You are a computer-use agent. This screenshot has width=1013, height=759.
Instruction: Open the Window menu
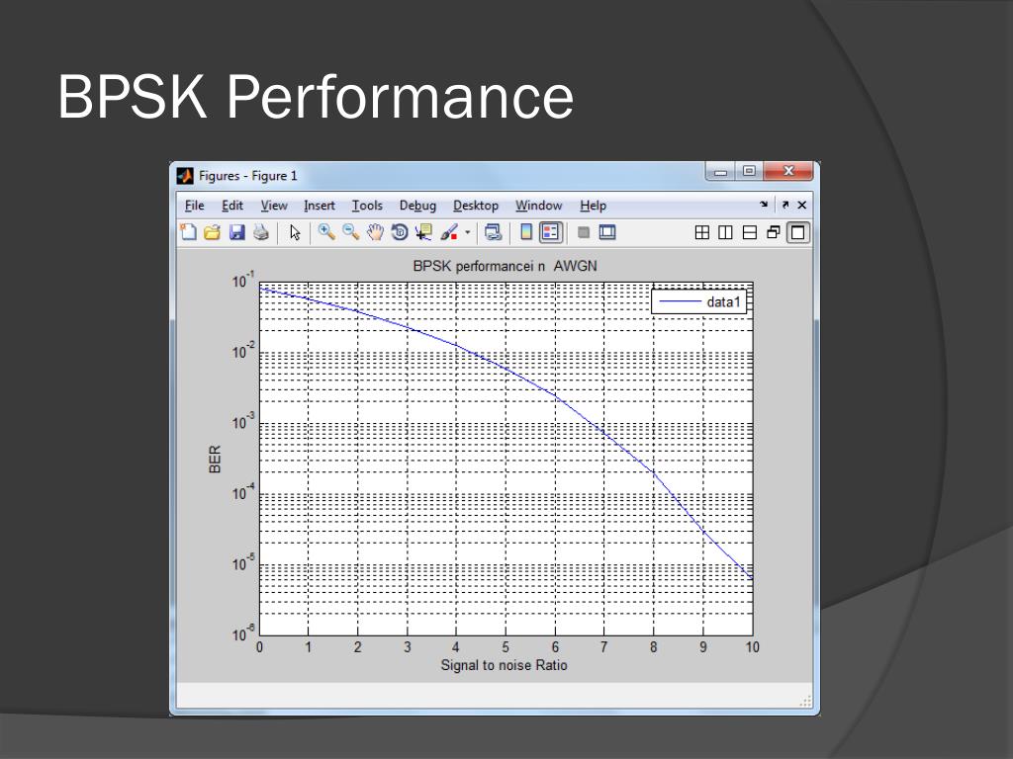pos(539,206)
